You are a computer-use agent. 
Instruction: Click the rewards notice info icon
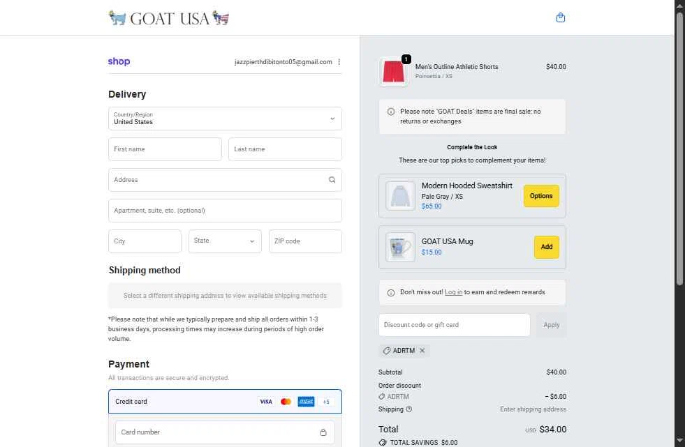(391, 293)
